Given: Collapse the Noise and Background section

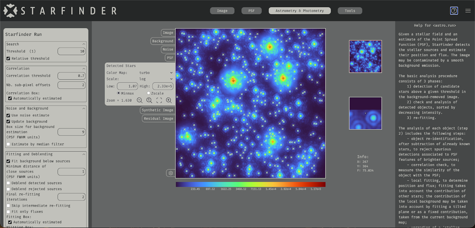Looking at the screenshot, I should [x=84, y=109].
